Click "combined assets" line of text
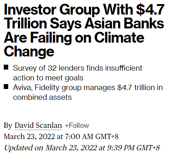The width and height of the screenshot is (170, 157). tap(42, 97)
